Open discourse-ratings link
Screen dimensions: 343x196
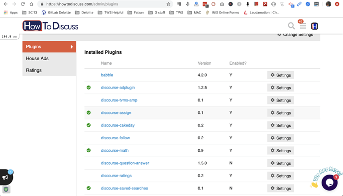116,176
